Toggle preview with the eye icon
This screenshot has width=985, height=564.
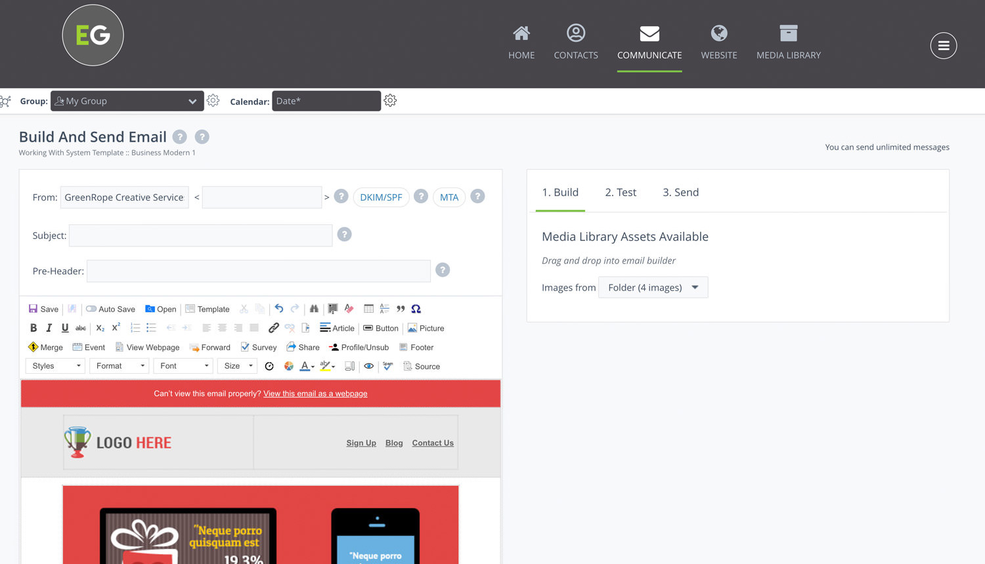coord(369,366)
